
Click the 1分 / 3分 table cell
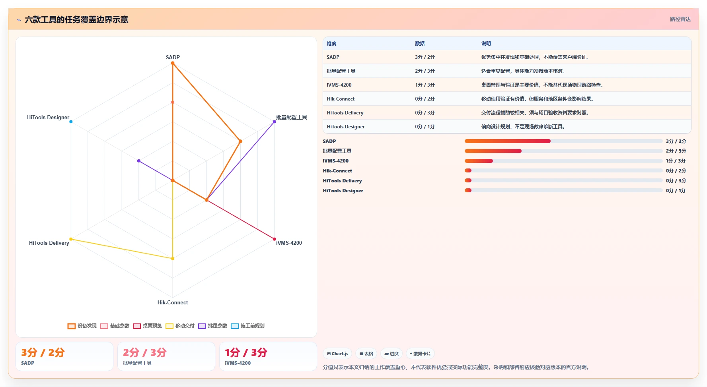point(425,85)
